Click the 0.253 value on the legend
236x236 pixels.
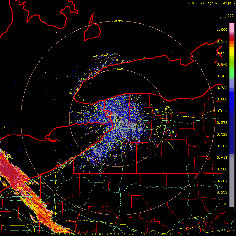pyautogui.click(x=222, y=192)
